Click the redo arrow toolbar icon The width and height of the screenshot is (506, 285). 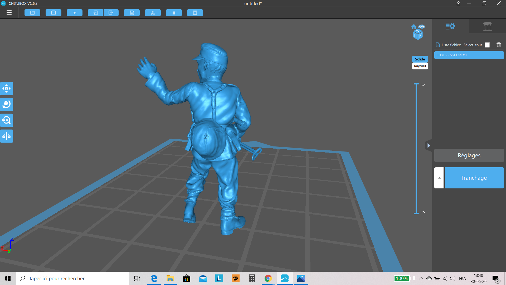click(111, 13)
